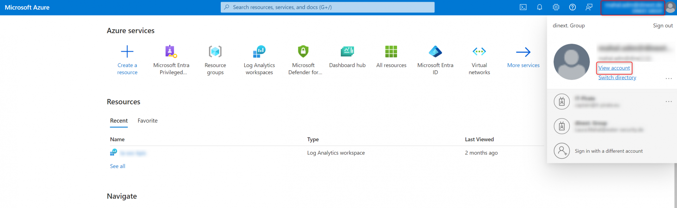The image size is (677, 208).
Task: Open the ellipsis menu beside Switch directory
Action: point(669,78)
